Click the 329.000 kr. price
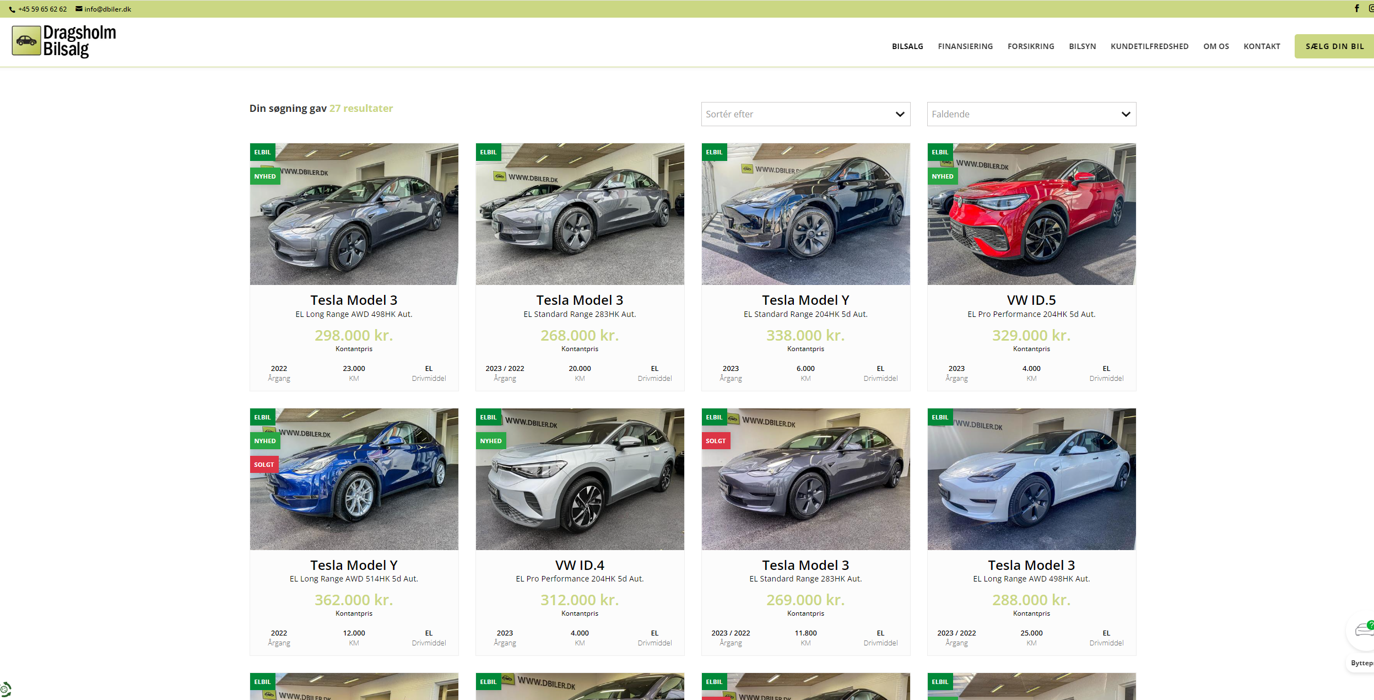1374x700 pixels. [x=1031, y=335]
